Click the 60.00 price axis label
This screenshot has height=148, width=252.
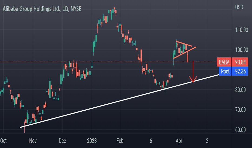coord(240,130)
